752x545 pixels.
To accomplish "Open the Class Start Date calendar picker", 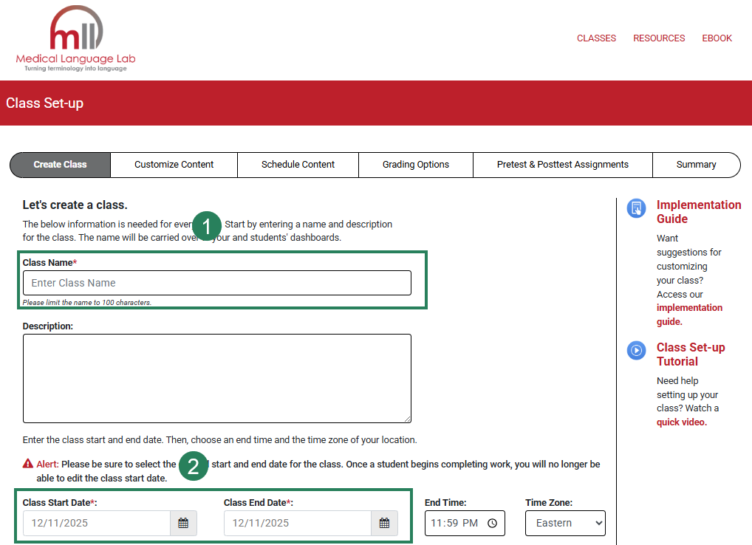I will (183, 523).
